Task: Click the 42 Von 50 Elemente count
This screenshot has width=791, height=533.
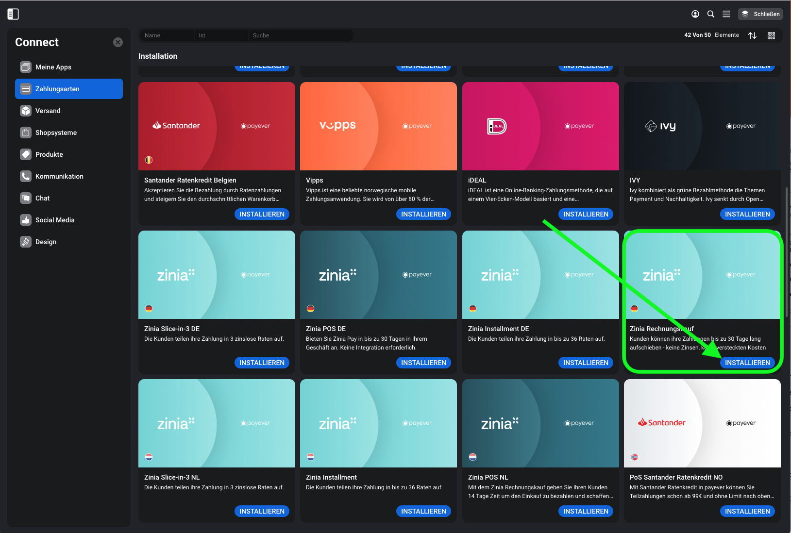Action: (711, 35)
